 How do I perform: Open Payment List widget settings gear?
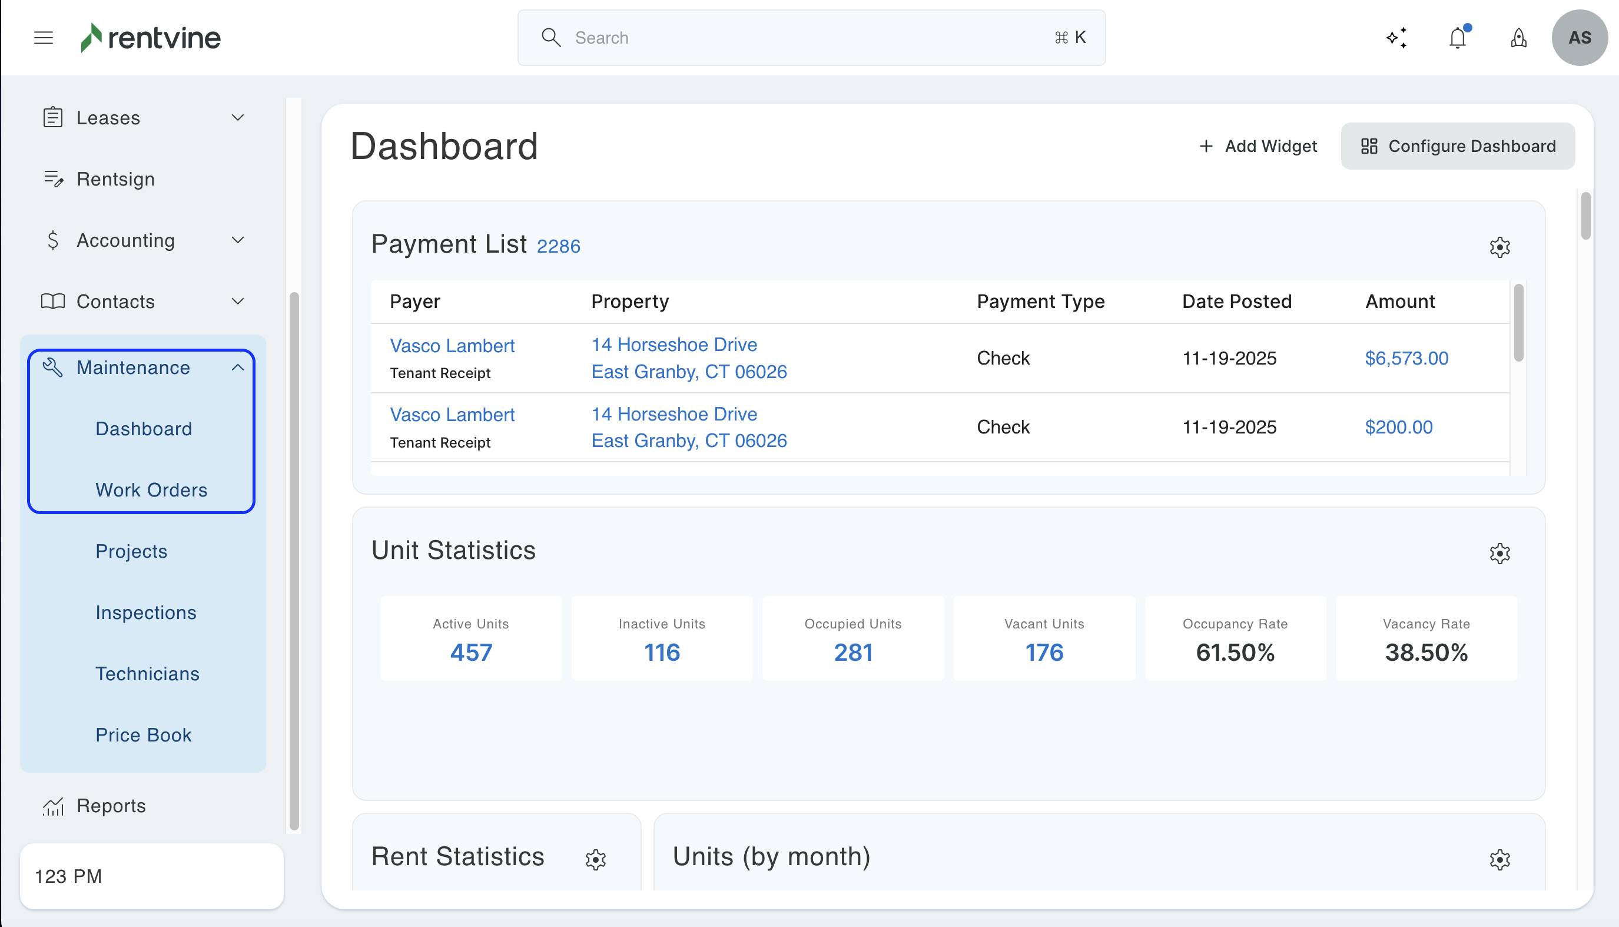click(x=1499, y=247)
